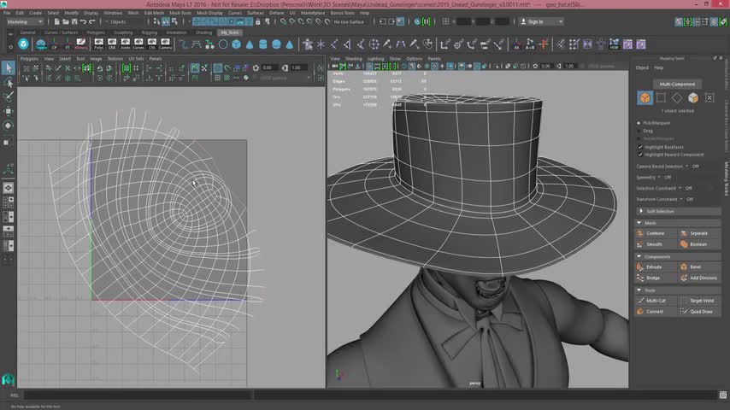The image size is (730, 410).
Task: Open the Mesh Tools menu
Action: point(180,13)
